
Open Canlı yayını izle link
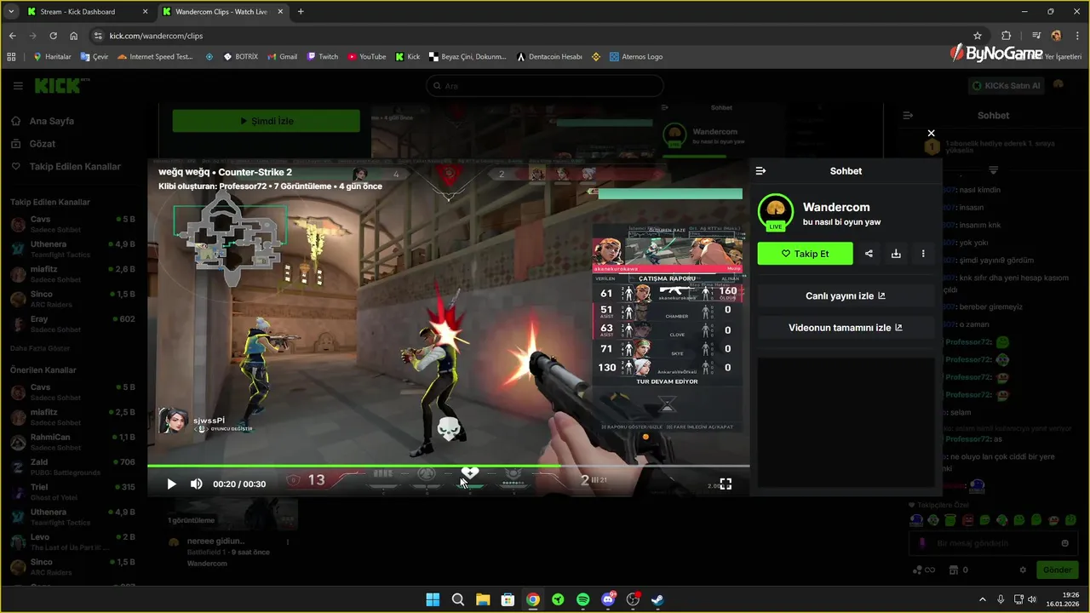coord(846,296)
